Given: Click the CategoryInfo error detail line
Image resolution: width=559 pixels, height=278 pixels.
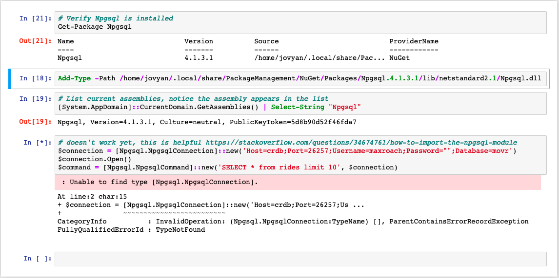Looking at the screenshot, I should (293, 222).
